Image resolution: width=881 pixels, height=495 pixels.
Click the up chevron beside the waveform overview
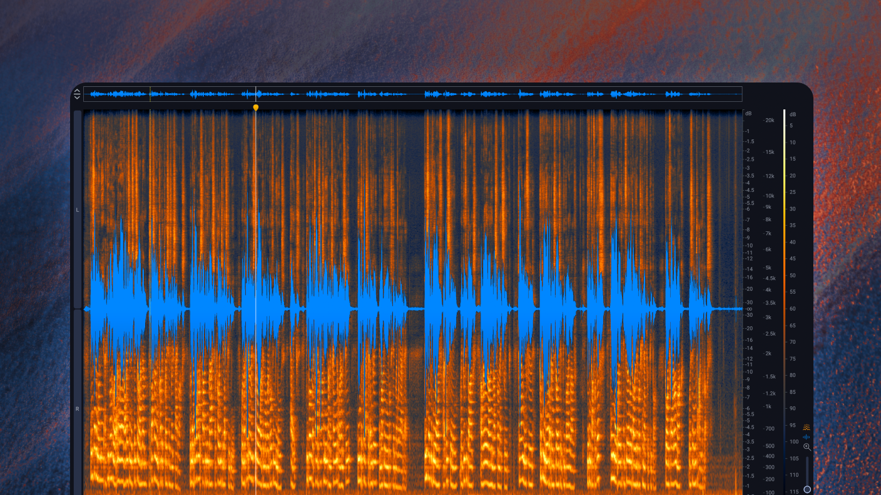click(x=77, y=91)
